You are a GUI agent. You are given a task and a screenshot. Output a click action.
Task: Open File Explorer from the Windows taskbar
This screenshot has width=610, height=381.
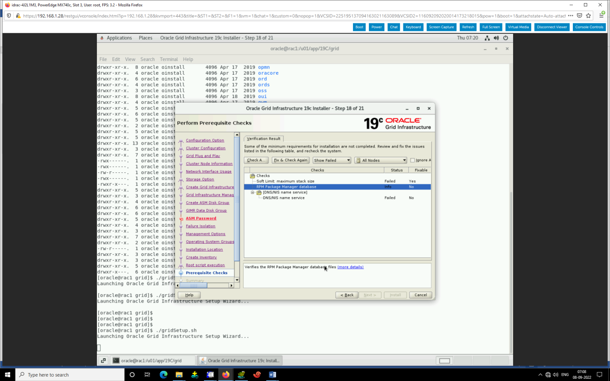(x=179, y=374)
